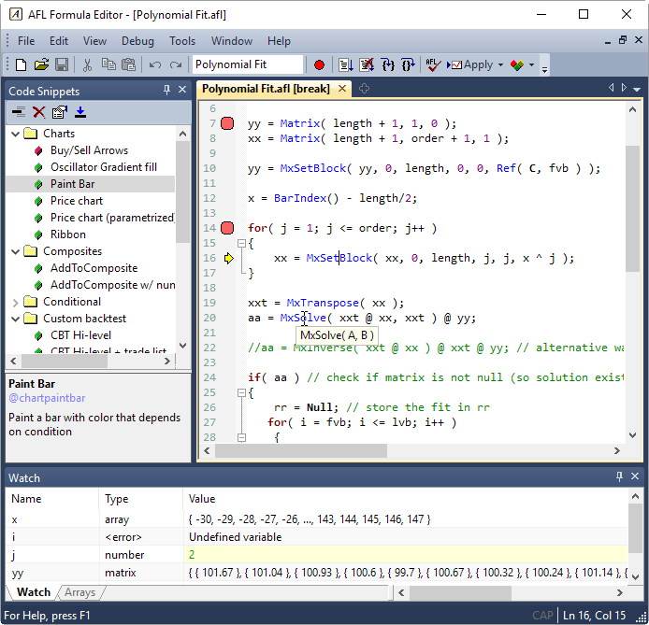The width and height of the screenshot is (649, 625).
Task: Pin the Code Snippets panel
Action: (167, 91)
